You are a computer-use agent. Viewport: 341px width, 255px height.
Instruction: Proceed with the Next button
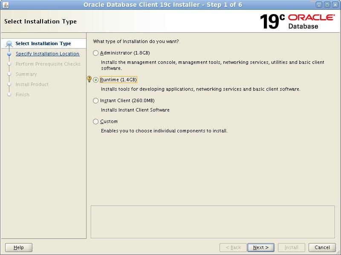tap(261, 247)
